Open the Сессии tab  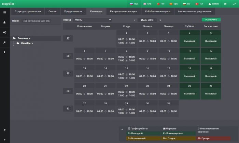click(53, 11)
